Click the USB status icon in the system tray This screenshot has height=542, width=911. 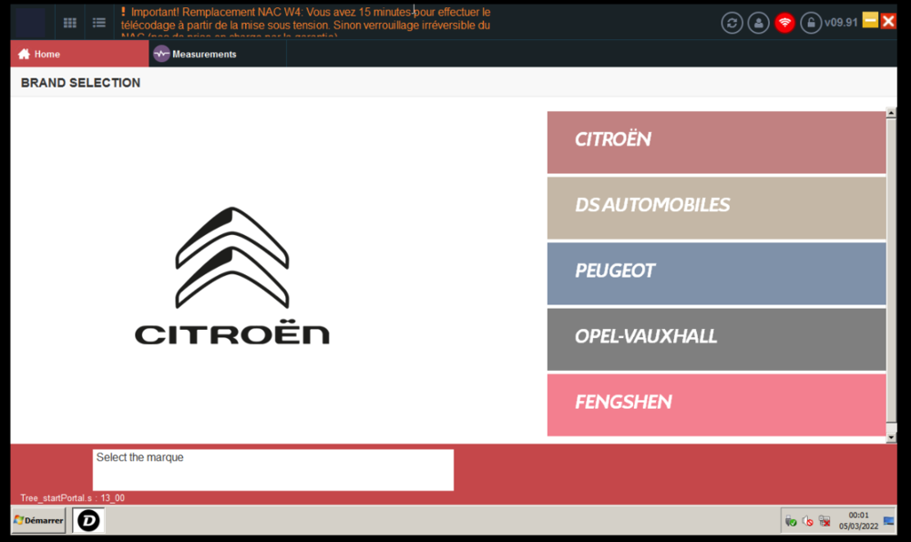coord(791,520)
